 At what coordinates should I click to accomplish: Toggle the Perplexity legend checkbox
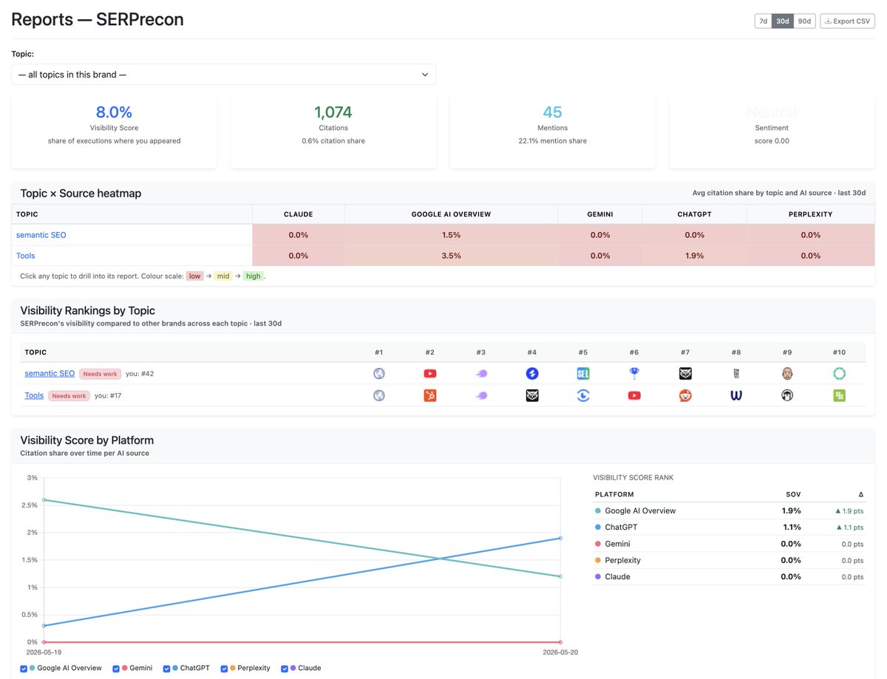[225, 669]
